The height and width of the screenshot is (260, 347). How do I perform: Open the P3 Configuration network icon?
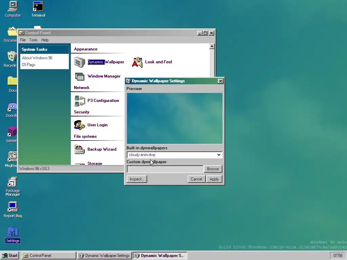pos(80,101)
